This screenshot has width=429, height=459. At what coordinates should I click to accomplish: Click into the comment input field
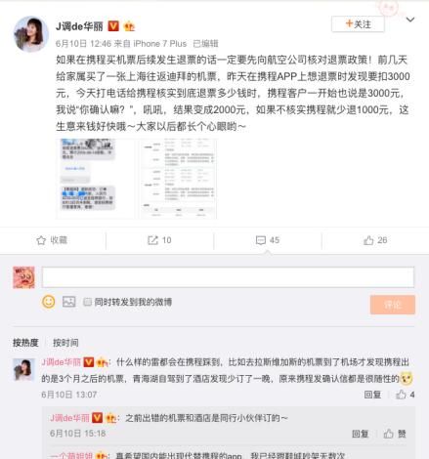(228, 277)
